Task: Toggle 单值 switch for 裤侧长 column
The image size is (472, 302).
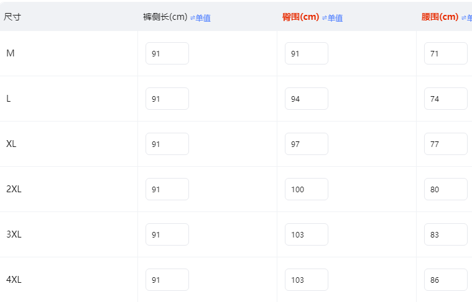Action: pyautogui.click(x=200, y=18)
